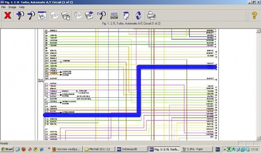Viewport: 261px width, 153px height.
Task: Launch Firefox from the quick launch bar
Action: point(24,149)
